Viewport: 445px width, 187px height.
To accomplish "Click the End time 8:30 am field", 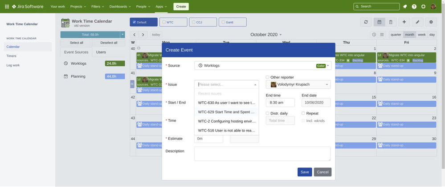I will (x=280, y=103).
